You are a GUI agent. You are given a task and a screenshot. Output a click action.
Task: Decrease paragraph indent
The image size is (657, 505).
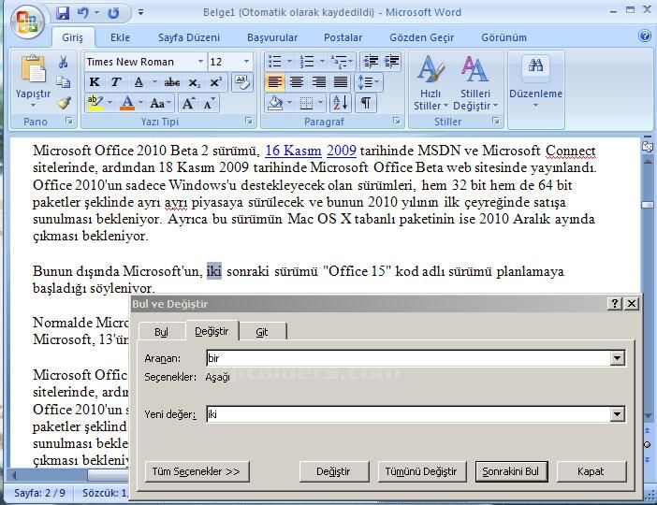[x=371, y=62]
